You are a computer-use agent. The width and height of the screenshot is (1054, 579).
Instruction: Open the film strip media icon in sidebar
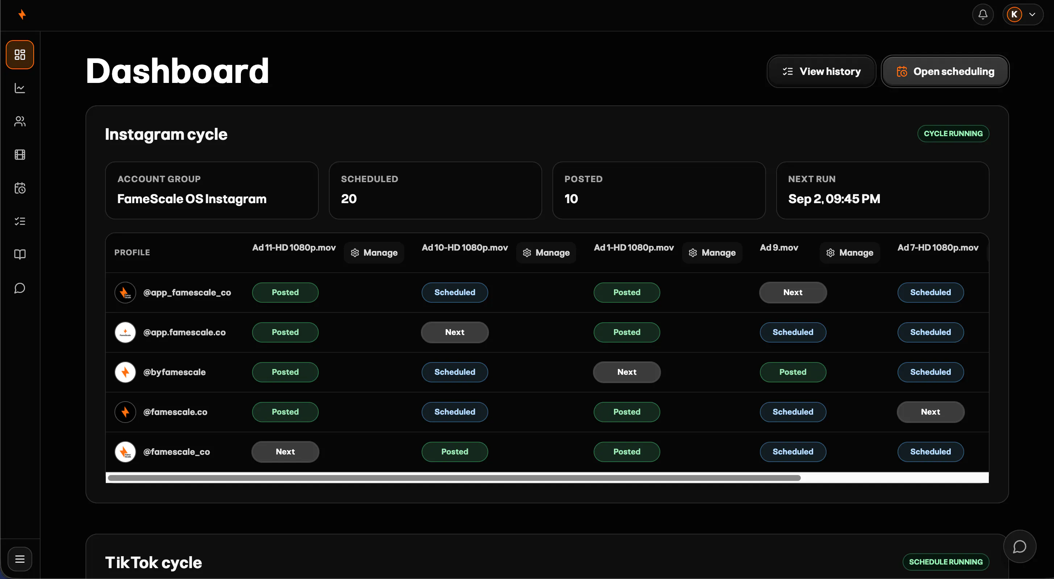(x=20, y=155)
